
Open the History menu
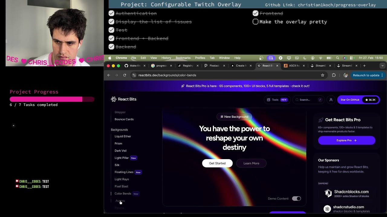click(x=166, y=58)
